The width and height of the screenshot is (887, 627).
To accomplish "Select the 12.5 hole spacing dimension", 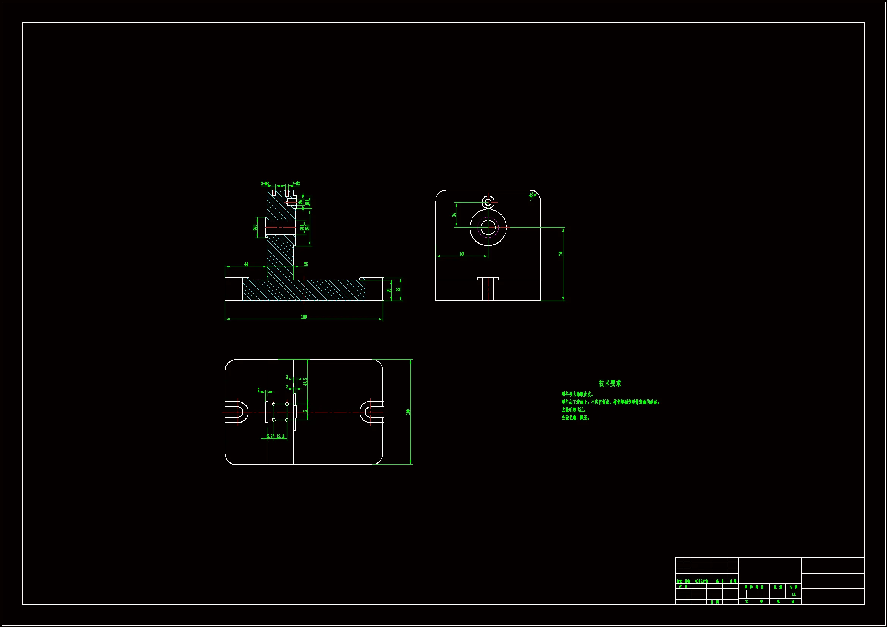I will [x=280, y=437].
